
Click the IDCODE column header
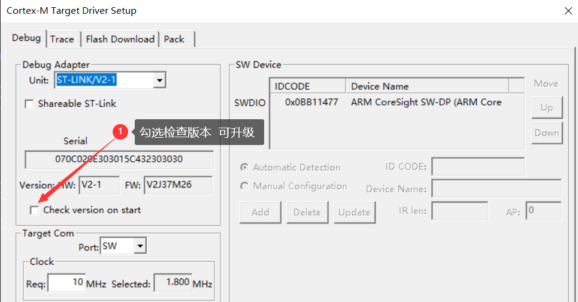tap(308, 86)
